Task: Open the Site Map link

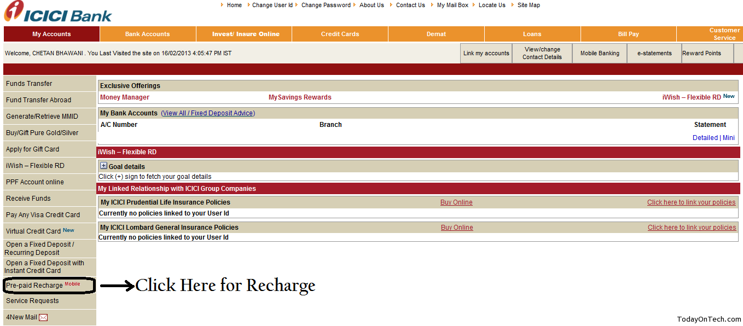Action: click(x=529, y=5)
